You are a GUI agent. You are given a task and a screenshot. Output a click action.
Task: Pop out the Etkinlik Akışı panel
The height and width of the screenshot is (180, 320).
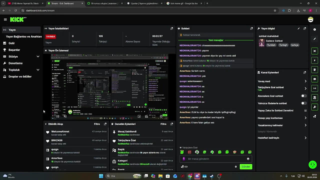coord(105,124)
